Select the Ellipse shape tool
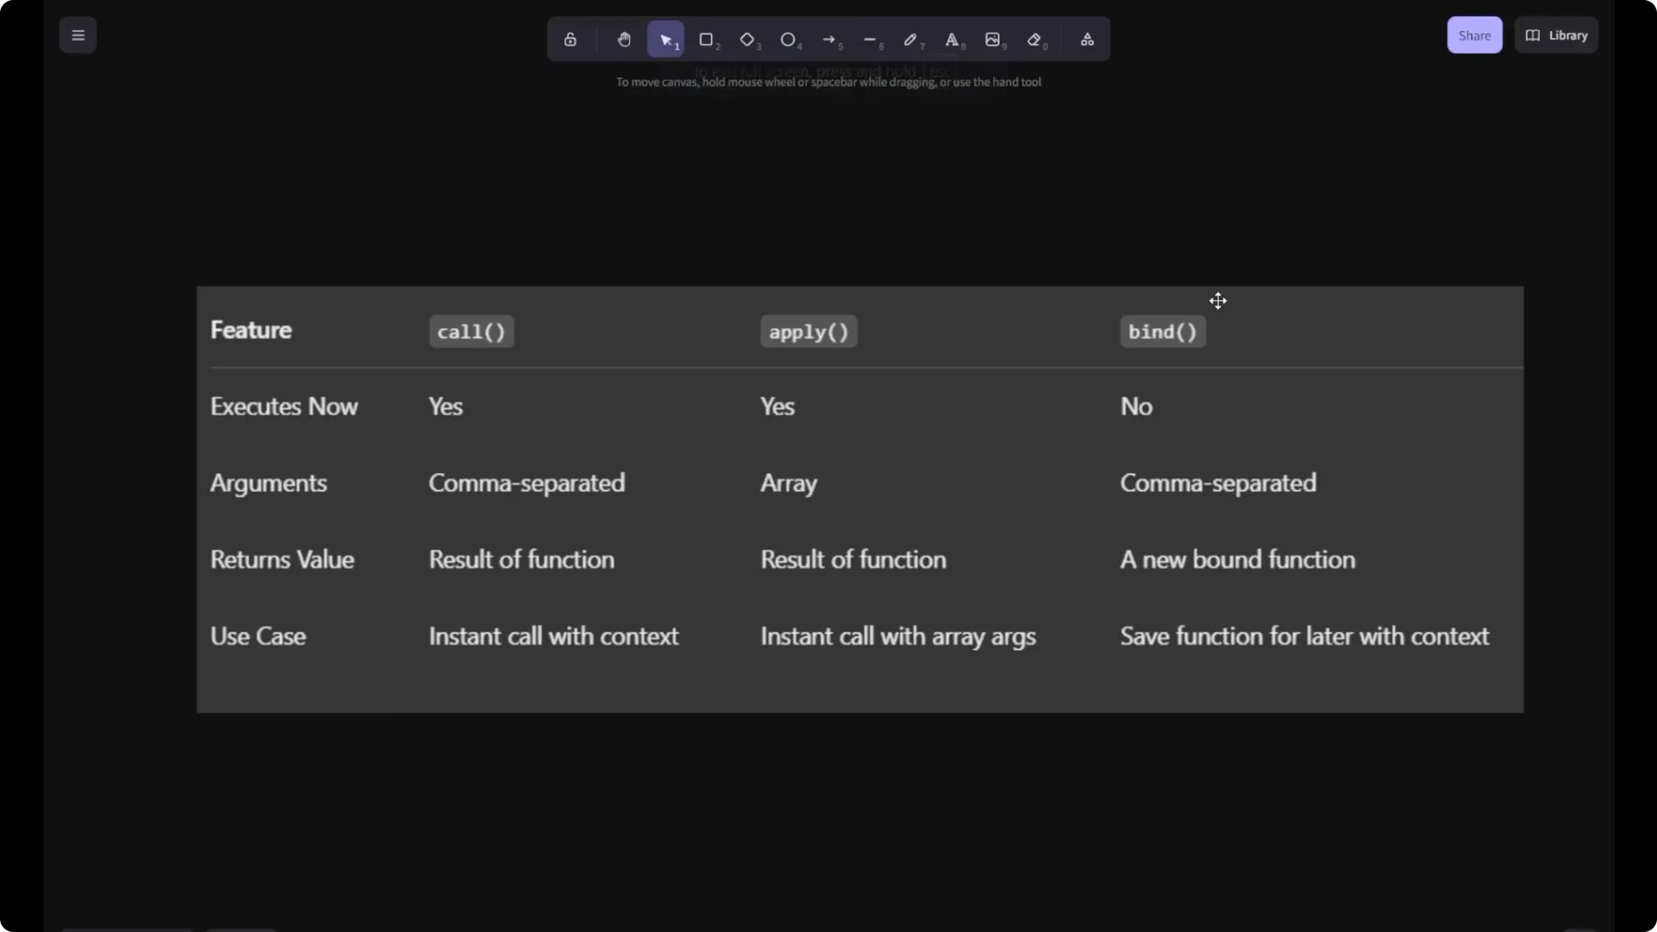Screen dimensions: 1657x932 pyautogui.click(x=788, y=40)
